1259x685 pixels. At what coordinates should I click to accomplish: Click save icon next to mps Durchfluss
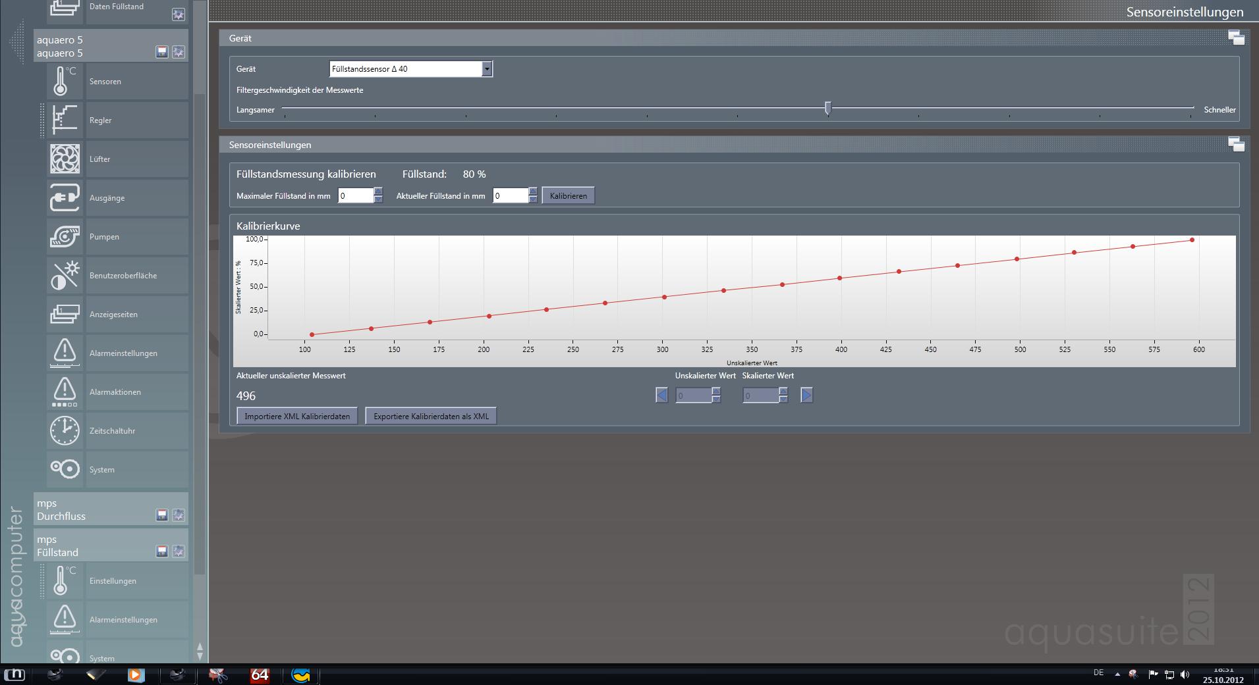[161, 515]
